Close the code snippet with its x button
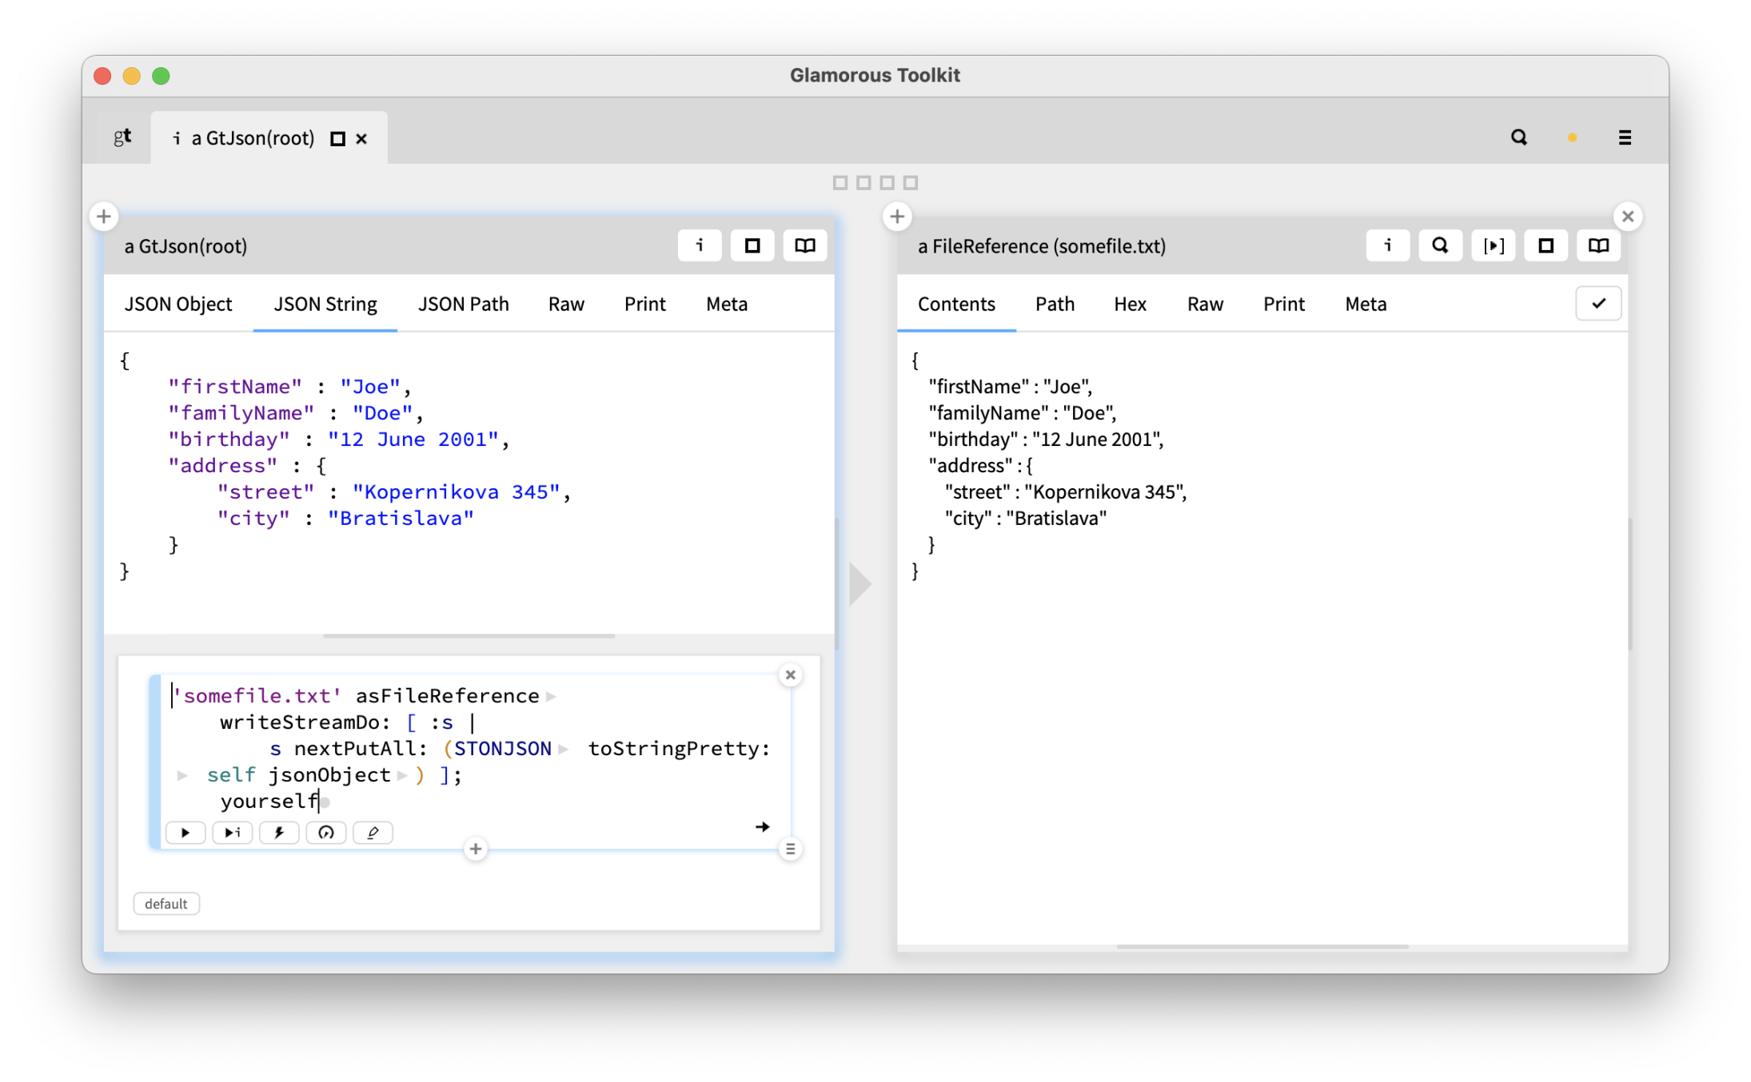This screenshot has height=1082, width=1751. click(790, 675)
